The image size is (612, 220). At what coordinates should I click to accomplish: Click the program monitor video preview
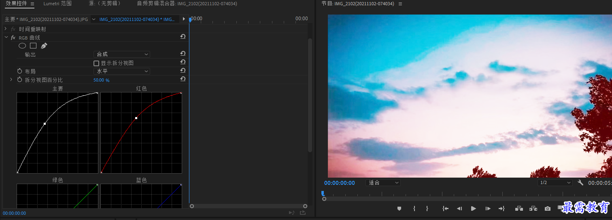coord(470,96)
